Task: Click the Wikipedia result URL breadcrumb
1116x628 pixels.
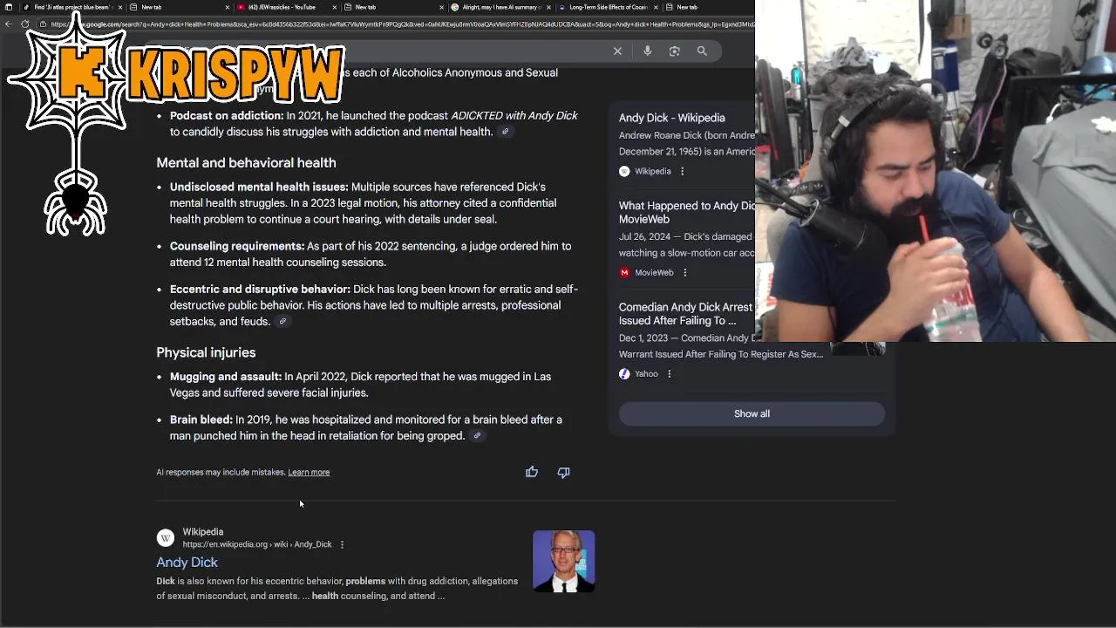Action: (257, 545)
